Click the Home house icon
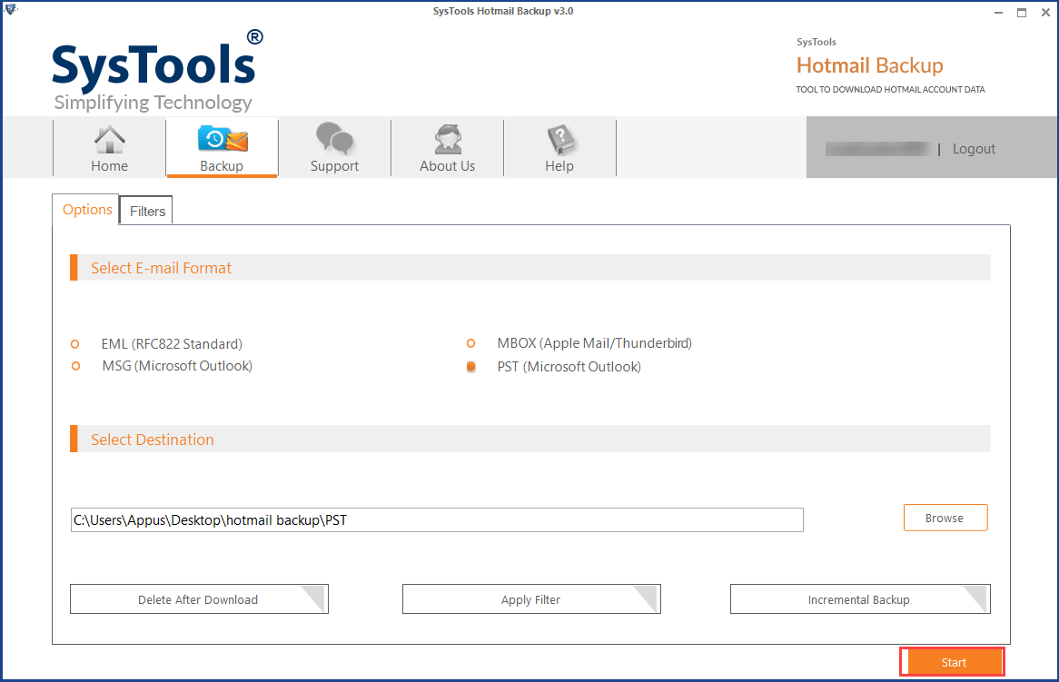 pyautogui.click(x=109, y=140)
